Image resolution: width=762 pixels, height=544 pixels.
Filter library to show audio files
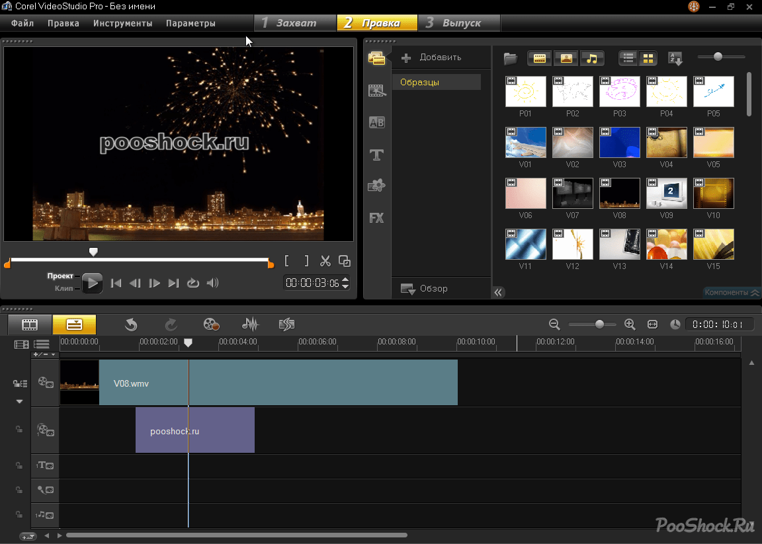[x=592, y=58]
